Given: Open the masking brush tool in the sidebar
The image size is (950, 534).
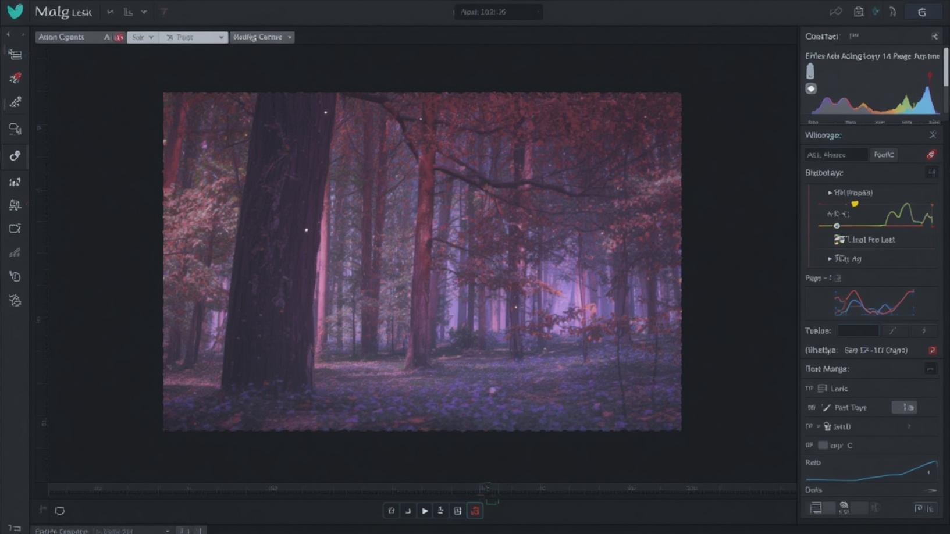Looking at the screenshot, I should (x=15, y=102).
